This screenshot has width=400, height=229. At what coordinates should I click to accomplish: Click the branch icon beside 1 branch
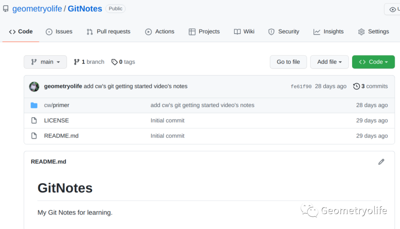(x=77, y=62)
